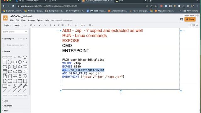The width and height of the screenshot is (201, 113).
Task: Select the curved S-arrow connector shape
Action: 15,86
